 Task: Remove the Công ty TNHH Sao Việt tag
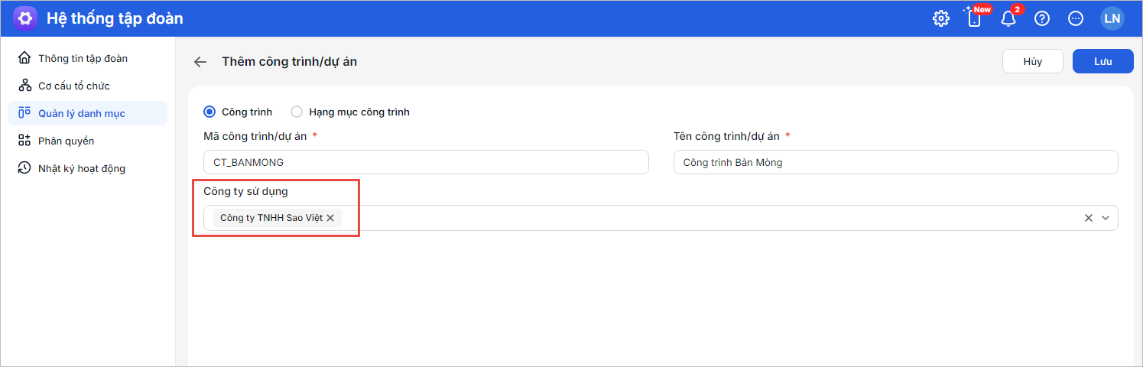[x=330, y=218]
